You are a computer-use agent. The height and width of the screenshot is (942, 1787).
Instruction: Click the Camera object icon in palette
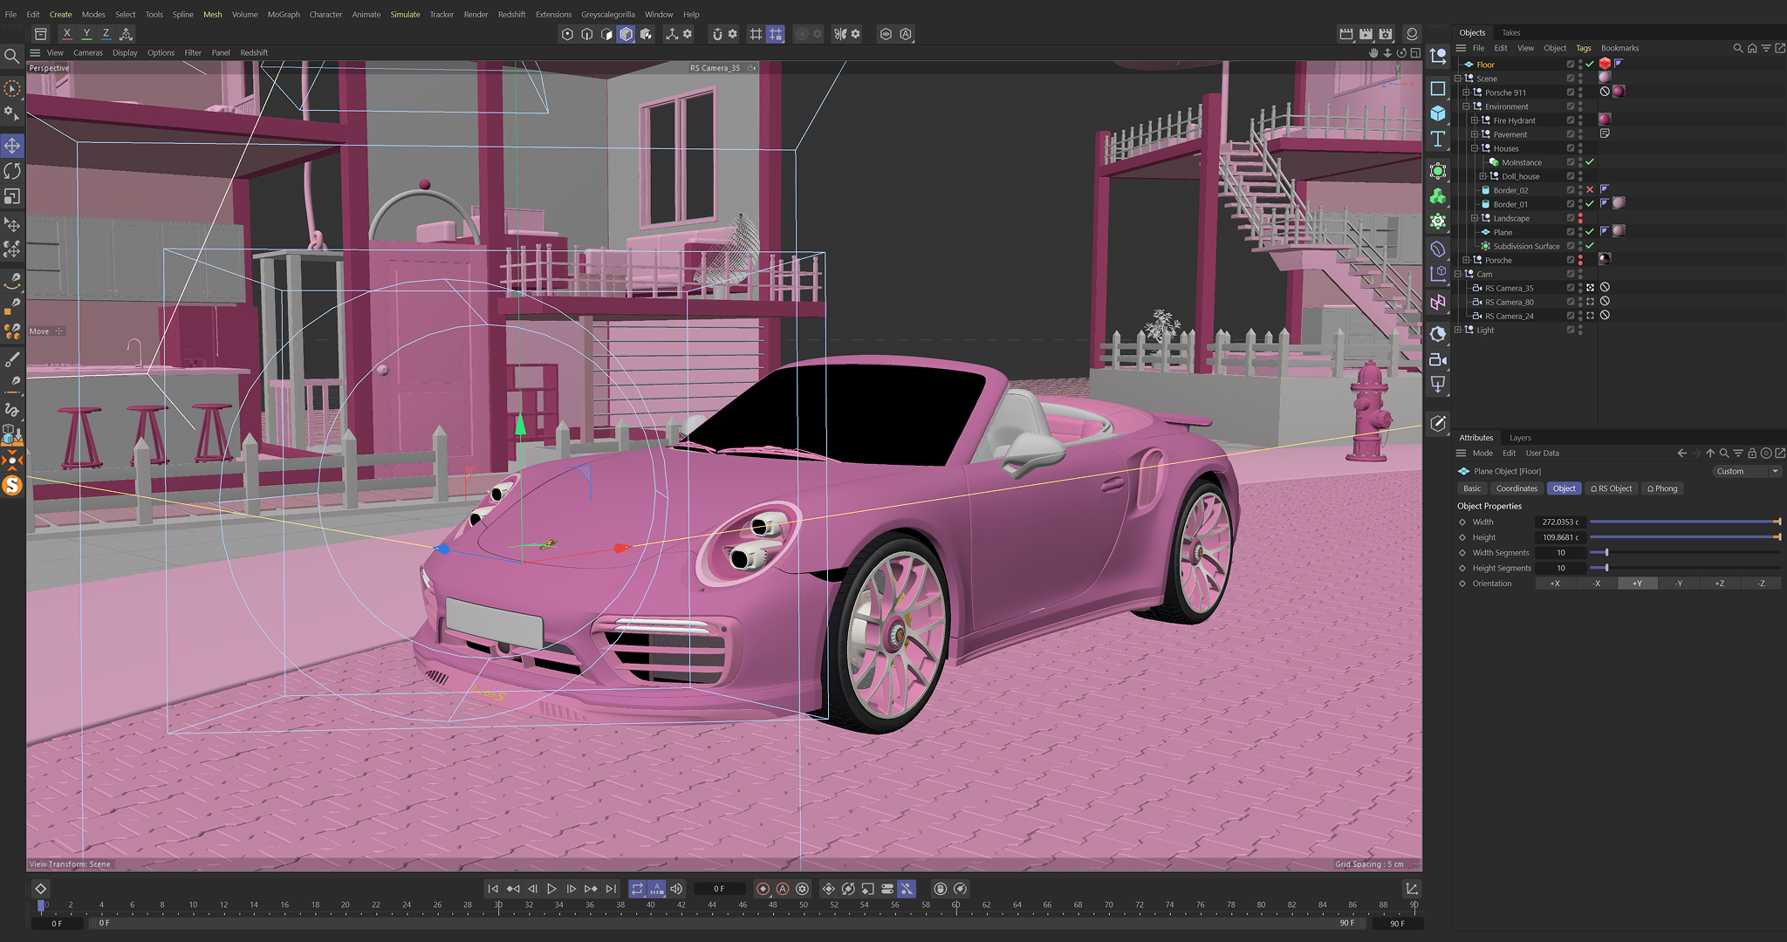coord(1438,359)
